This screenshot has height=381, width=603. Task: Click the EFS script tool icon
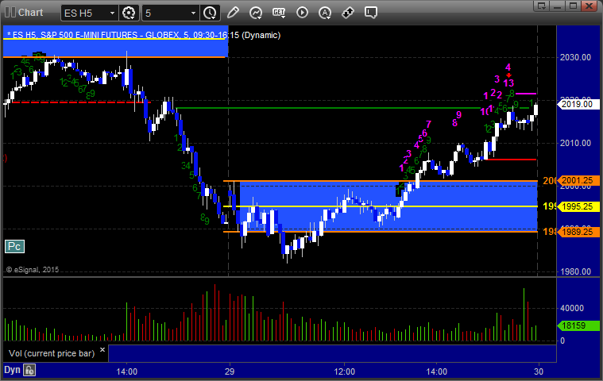pos(279,13)
